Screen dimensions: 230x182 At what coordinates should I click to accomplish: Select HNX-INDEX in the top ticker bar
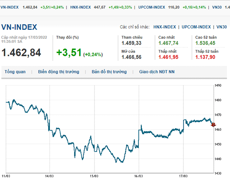(x=80, y=7)
